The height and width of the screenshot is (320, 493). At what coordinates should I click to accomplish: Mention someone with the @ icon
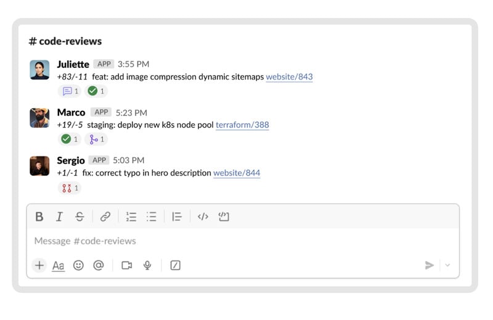(98, 265)
